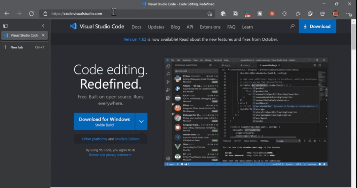Image resolution: width=357 pixels, height=188 pixels.
Task: Open the Version 1.62 release link
Action: coord(135,39)
